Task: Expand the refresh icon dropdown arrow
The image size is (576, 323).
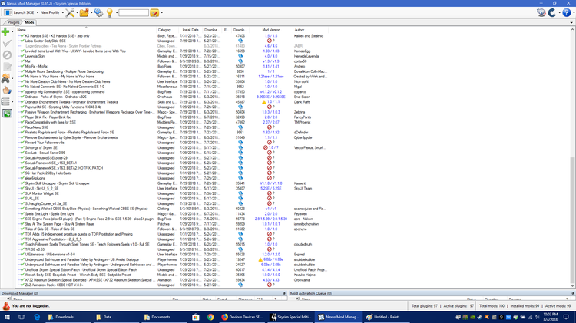Action: (559, 13)
